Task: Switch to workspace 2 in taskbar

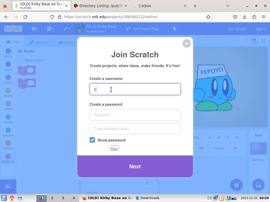Action: (x=52, y=198)
